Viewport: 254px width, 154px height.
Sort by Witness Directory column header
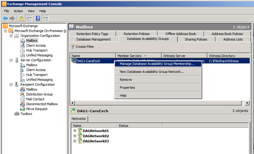coord(229,56)
